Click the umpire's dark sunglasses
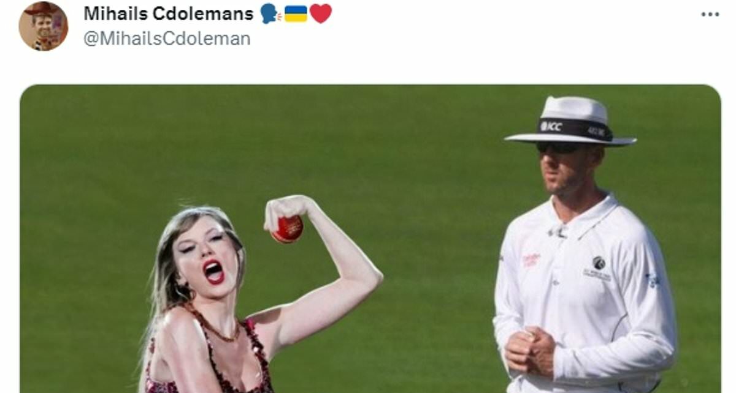The width and height of the screenshot is (736, 393). 559,148
